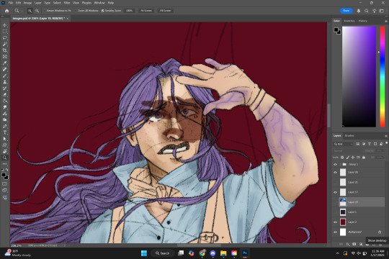Open the layer Kind filter dropdown
Viewport: 389px width, 259px height.
pyautogui.click(x=343, y=144)
